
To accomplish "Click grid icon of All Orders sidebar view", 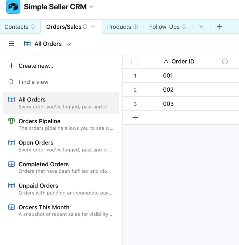I will click(12, 99).
